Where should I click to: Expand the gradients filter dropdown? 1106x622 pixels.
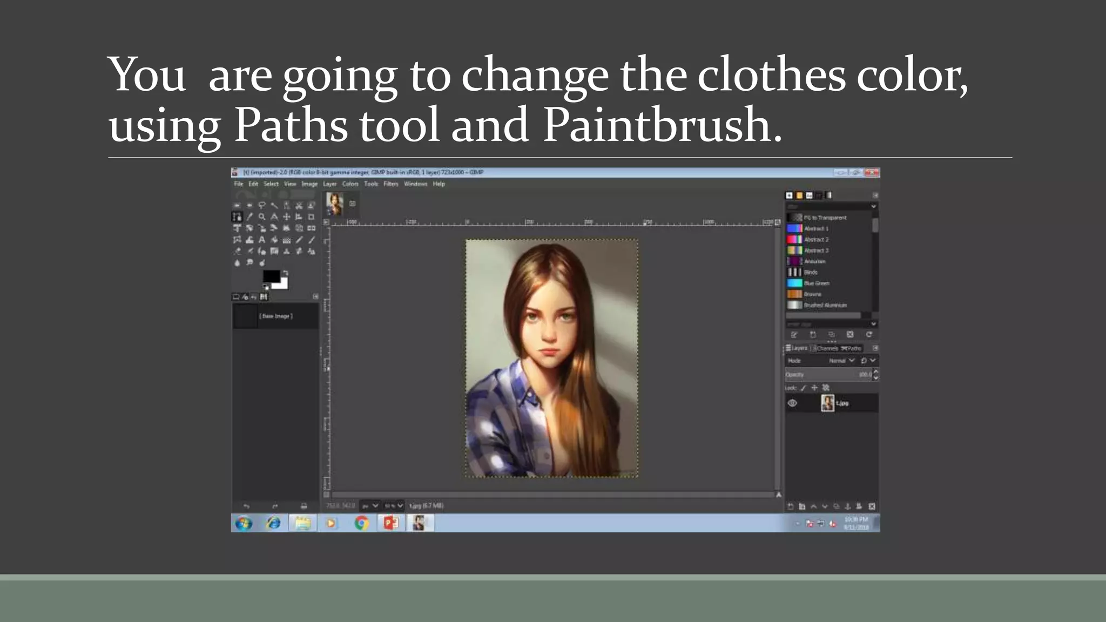[x=873, y=206]
